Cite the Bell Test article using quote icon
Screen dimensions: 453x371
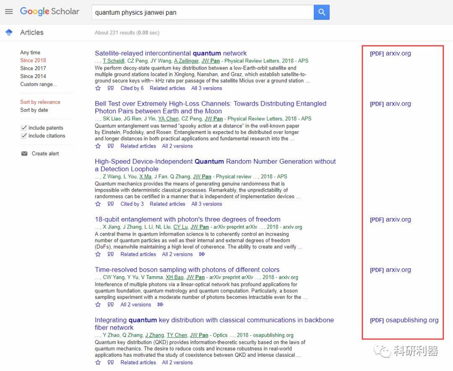111,146
